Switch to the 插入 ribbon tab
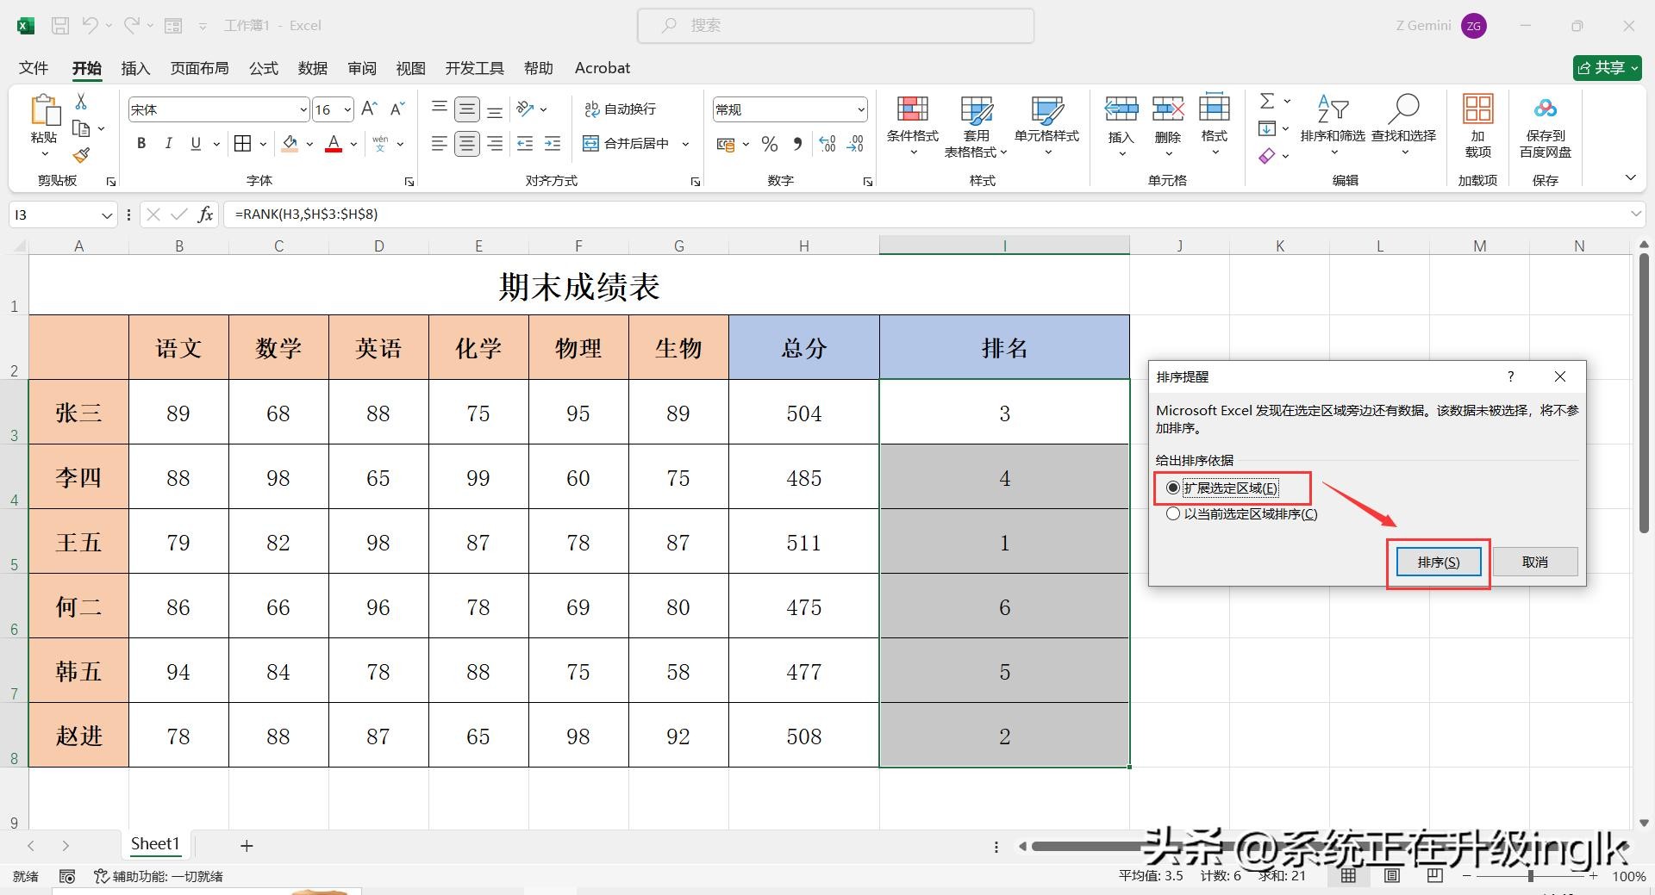Viewport: 1655px width, 895px height. tap(135, 68)
